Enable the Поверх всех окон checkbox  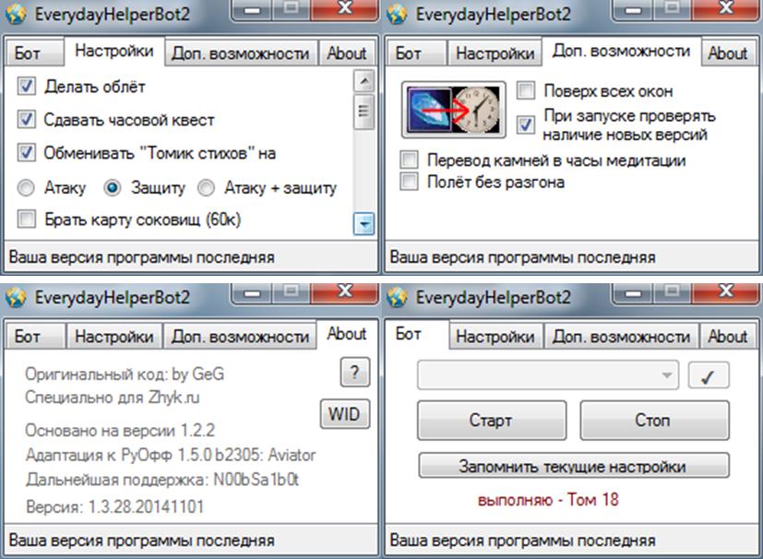click(526, 90)
